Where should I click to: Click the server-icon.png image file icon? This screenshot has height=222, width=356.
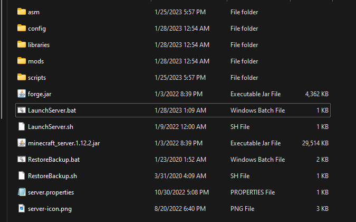pyautogui.click(x=22, y=208)
